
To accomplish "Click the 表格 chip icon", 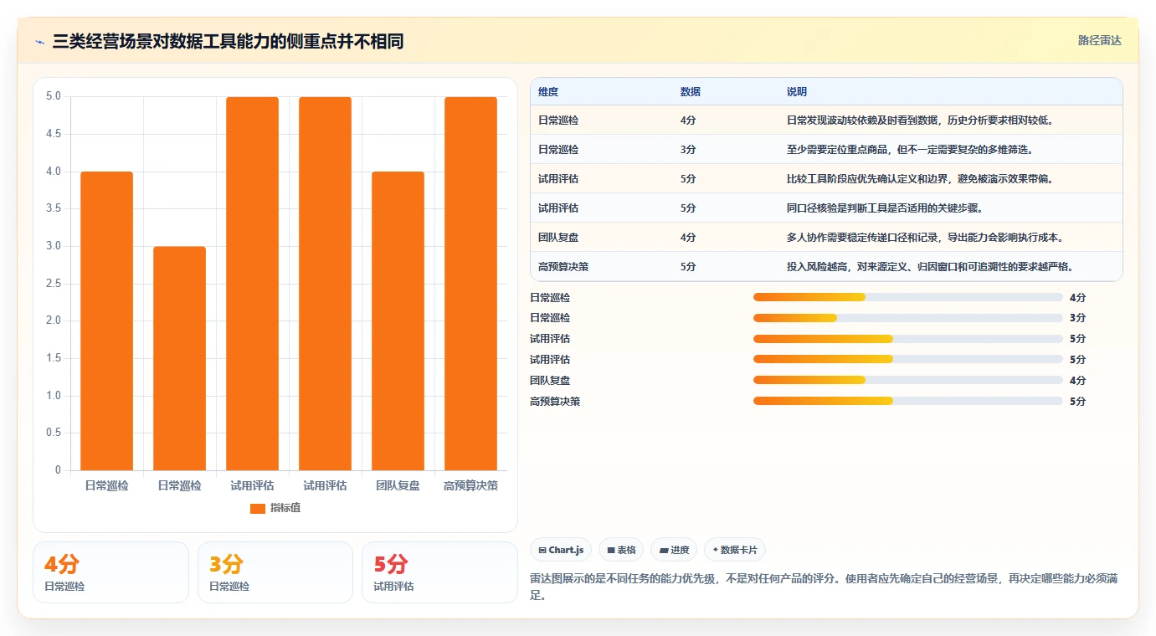I will point(611,550).
